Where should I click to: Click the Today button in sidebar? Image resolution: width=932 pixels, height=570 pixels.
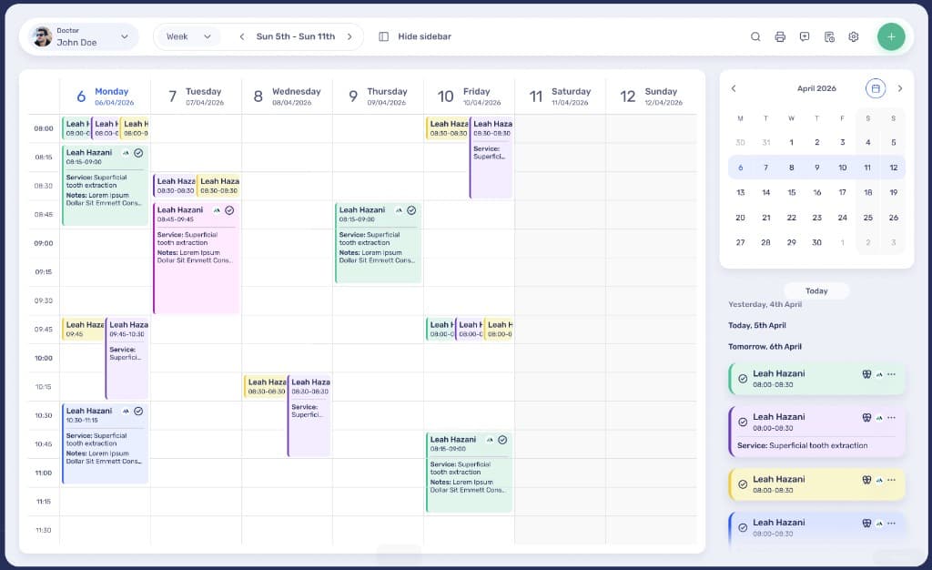click(816, 290)
